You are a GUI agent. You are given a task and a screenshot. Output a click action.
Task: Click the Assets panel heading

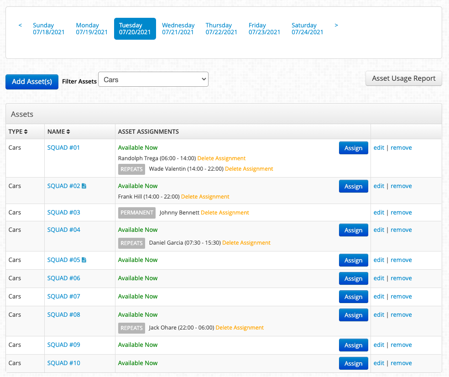tap(22, 114)
